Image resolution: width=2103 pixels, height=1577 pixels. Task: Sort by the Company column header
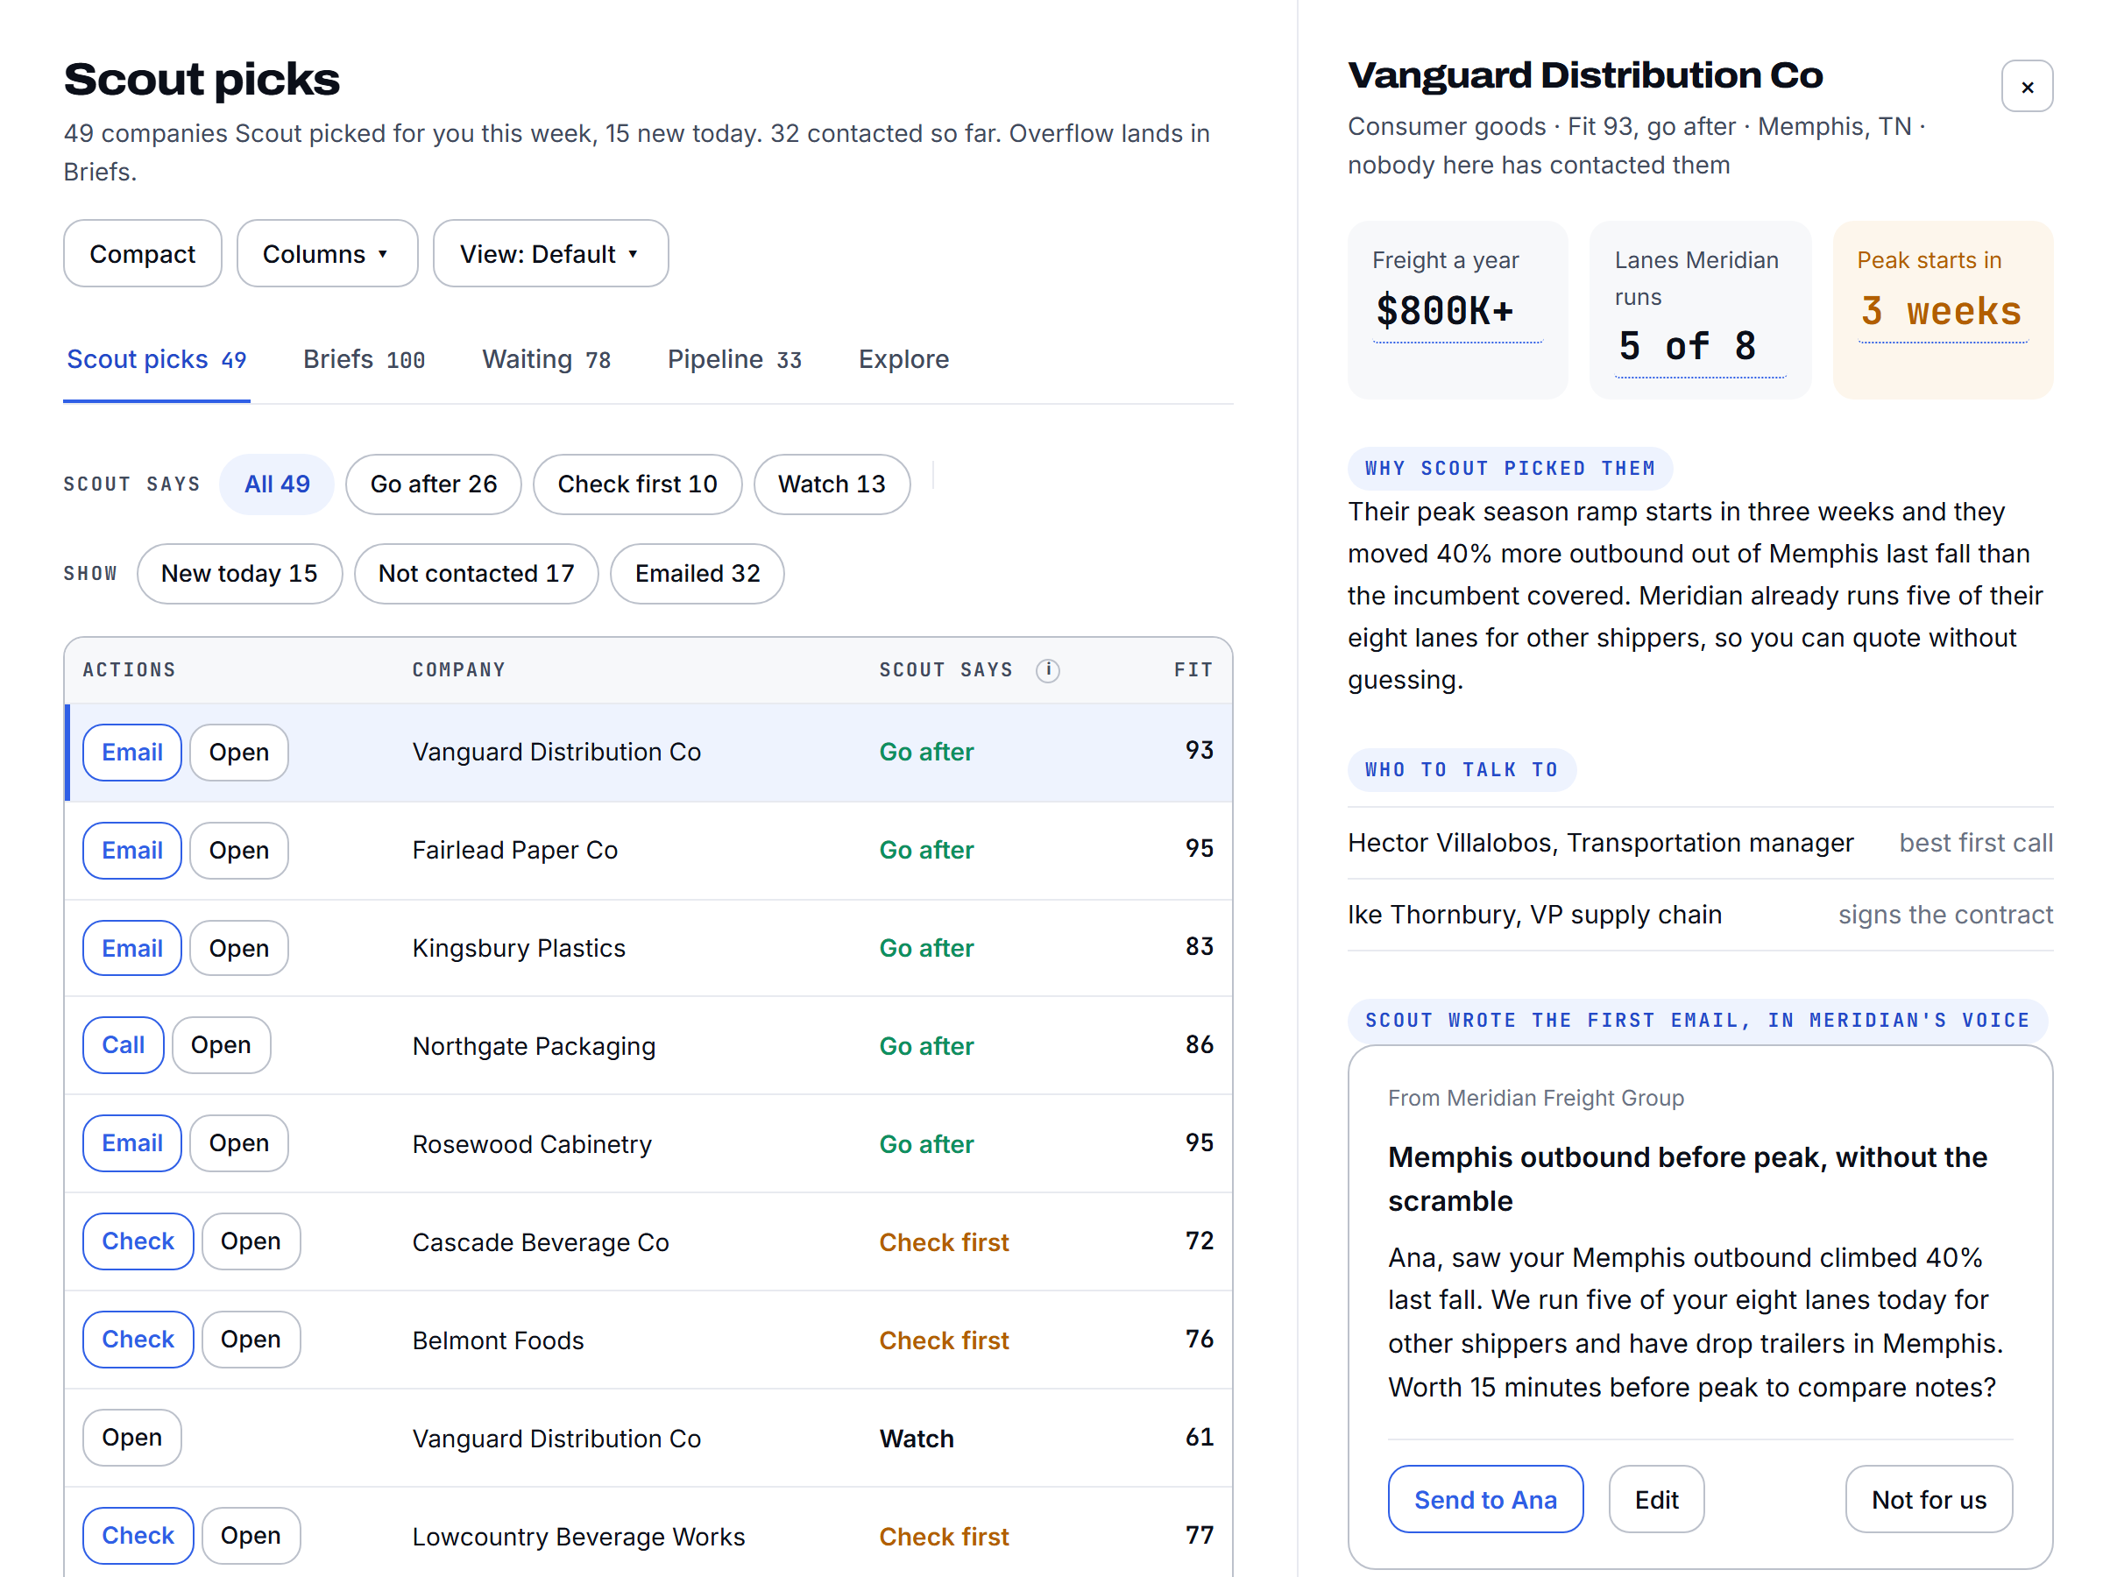(458, 670)
